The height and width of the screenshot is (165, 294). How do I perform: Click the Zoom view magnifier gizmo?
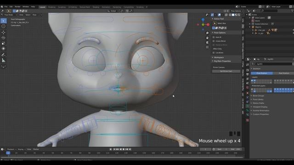(x=207, y=33)
